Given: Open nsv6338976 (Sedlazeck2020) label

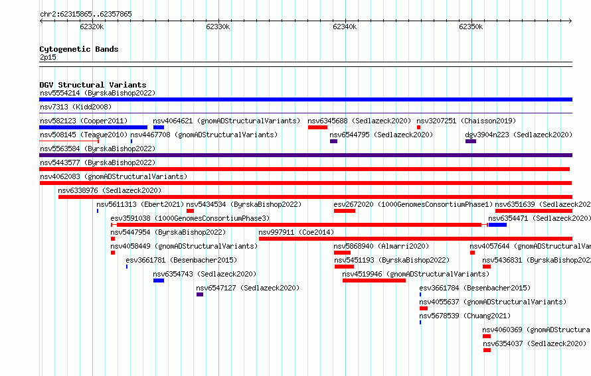Looking at the screenshot, I should 110,190.
